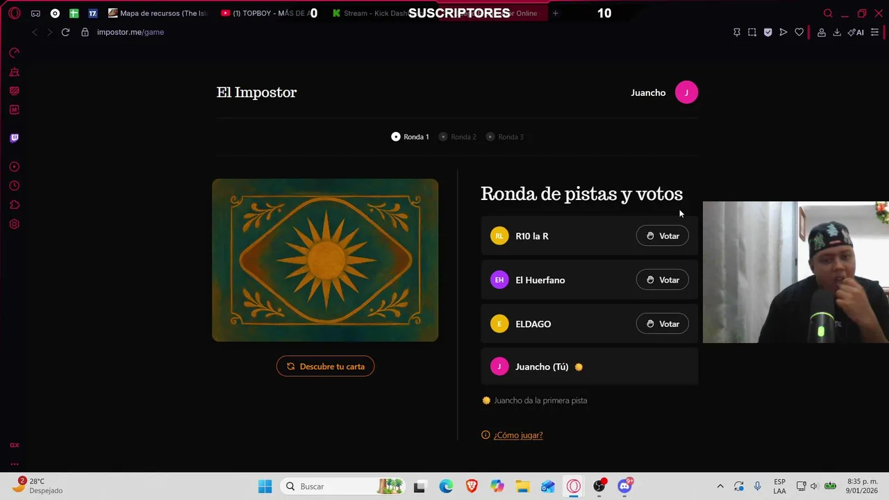Screen dimensions: 889x500
Task: Switch to the Mapa de recursos tab
Action: 158,13
